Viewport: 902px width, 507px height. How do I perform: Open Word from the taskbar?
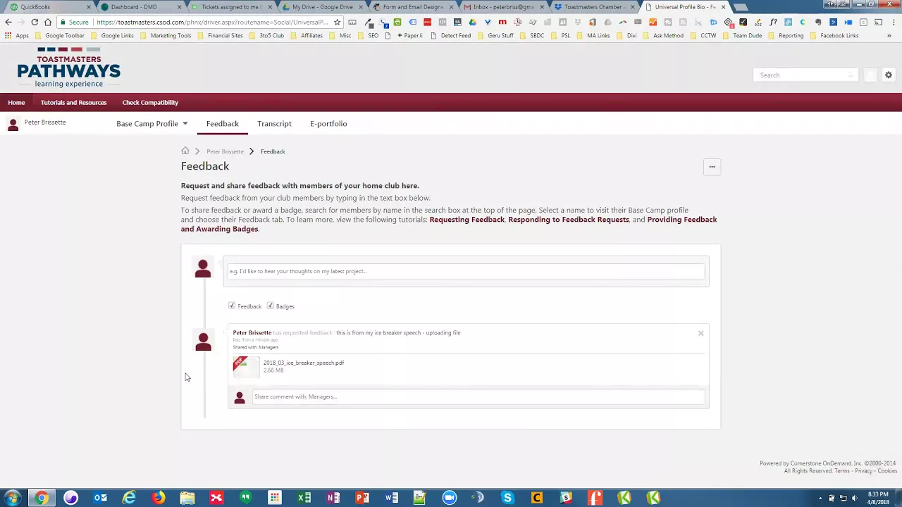391,498
